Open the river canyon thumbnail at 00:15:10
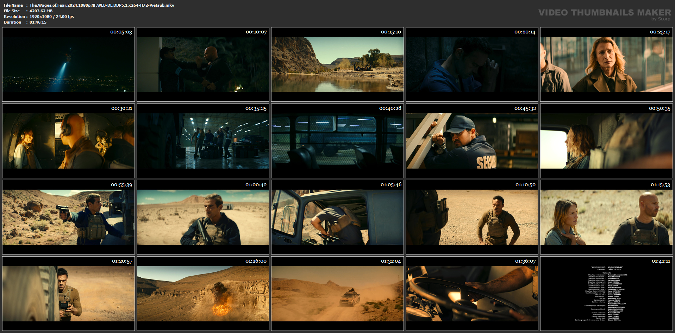This screenshot has height=333, width=675. (337, 64)
